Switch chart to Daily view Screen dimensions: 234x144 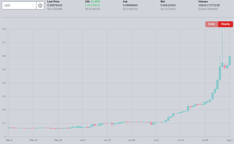(212, 24)
